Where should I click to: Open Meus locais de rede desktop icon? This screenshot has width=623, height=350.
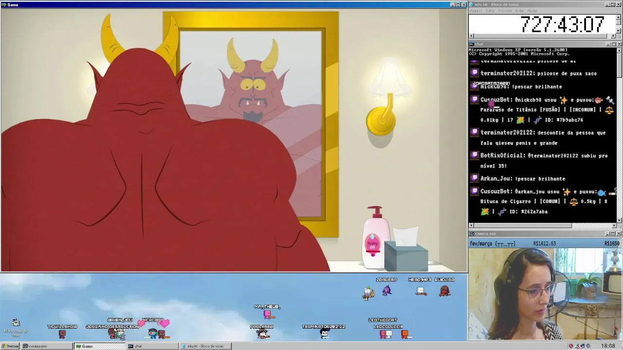(16, 327)
